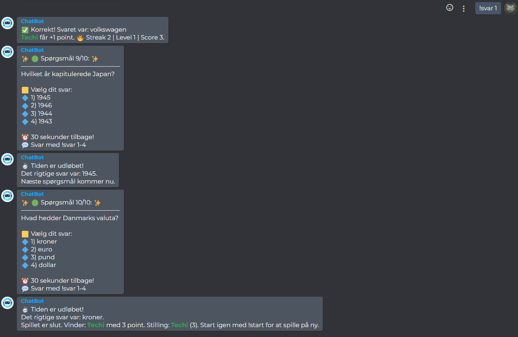Click the ChatBot avatar next to Spørgsmål 9/10

(7, 52)
